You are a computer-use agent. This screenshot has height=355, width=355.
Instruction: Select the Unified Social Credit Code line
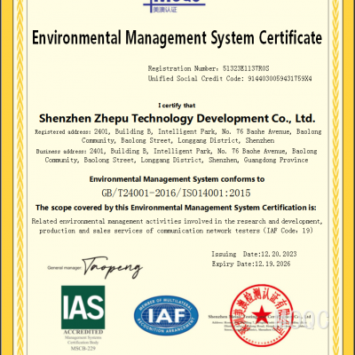[x=230, y=79]
